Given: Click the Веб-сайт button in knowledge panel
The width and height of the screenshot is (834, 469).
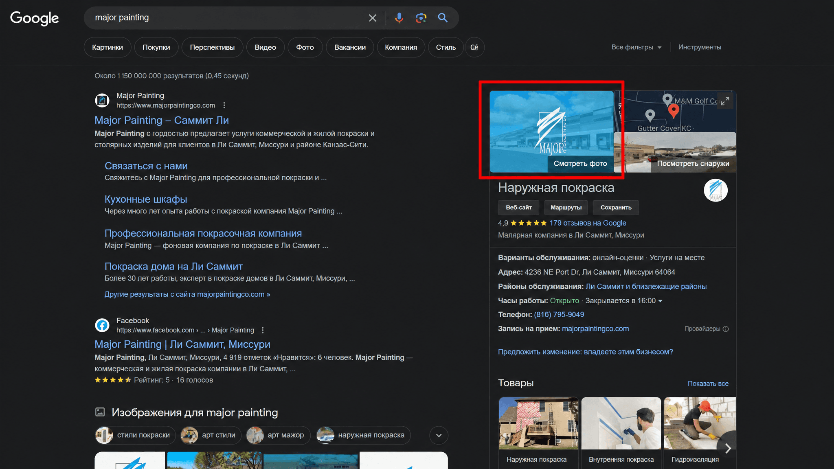Looking at the screenshot, I should click(x=518, y=208).
